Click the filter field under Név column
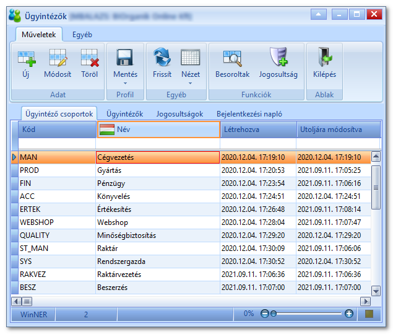The height and width of the screenshot is (334, 393). 158,144
